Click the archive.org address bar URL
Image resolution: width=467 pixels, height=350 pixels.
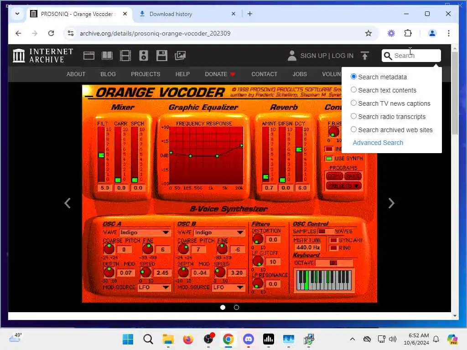click(x=155, y=33)
